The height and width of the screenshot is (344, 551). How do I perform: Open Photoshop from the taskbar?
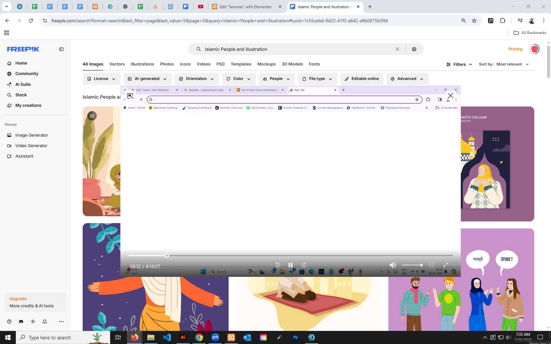coord(296,337)
